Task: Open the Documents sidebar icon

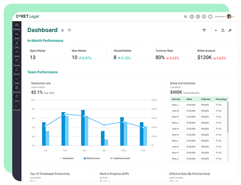Action: 17,88
